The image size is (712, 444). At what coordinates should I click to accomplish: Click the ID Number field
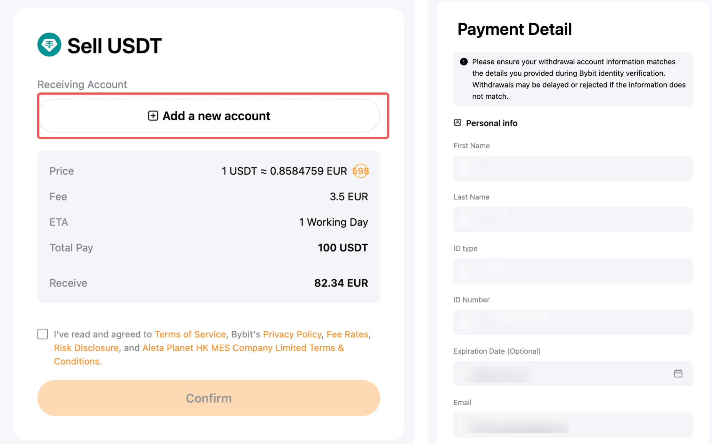click(x=573, y=322)
